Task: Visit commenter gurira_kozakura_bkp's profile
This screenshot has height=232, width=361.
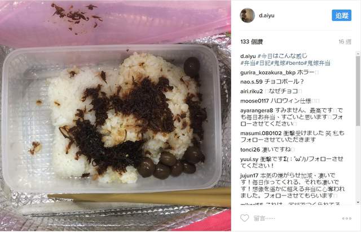Action: click(268, 73)
